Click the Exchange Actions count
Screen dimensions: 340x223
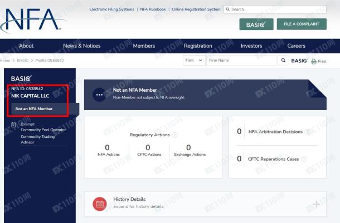click(x=188, y=147)
